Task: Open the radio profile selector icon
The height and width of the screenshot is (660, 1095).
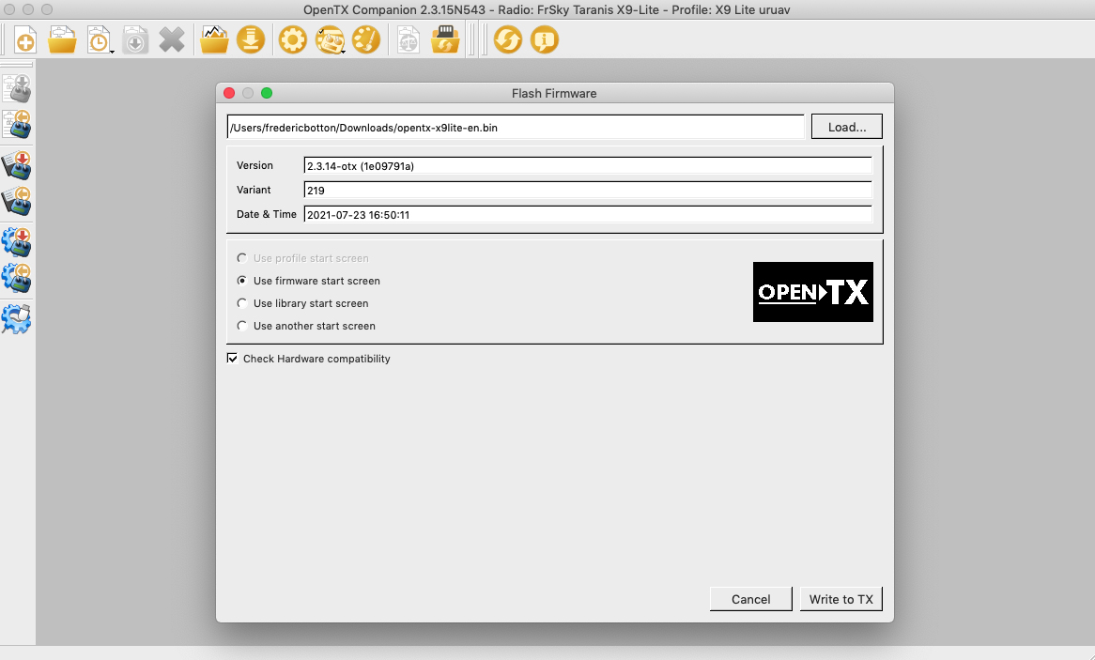Action: [330, 39]
